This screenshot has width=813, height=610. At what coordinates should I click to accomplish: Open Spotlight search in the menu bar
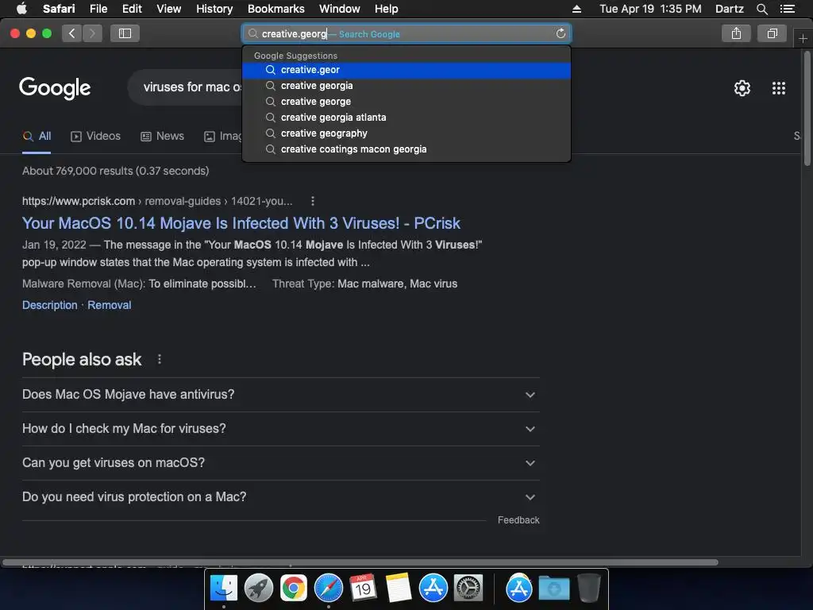[761, 9]
